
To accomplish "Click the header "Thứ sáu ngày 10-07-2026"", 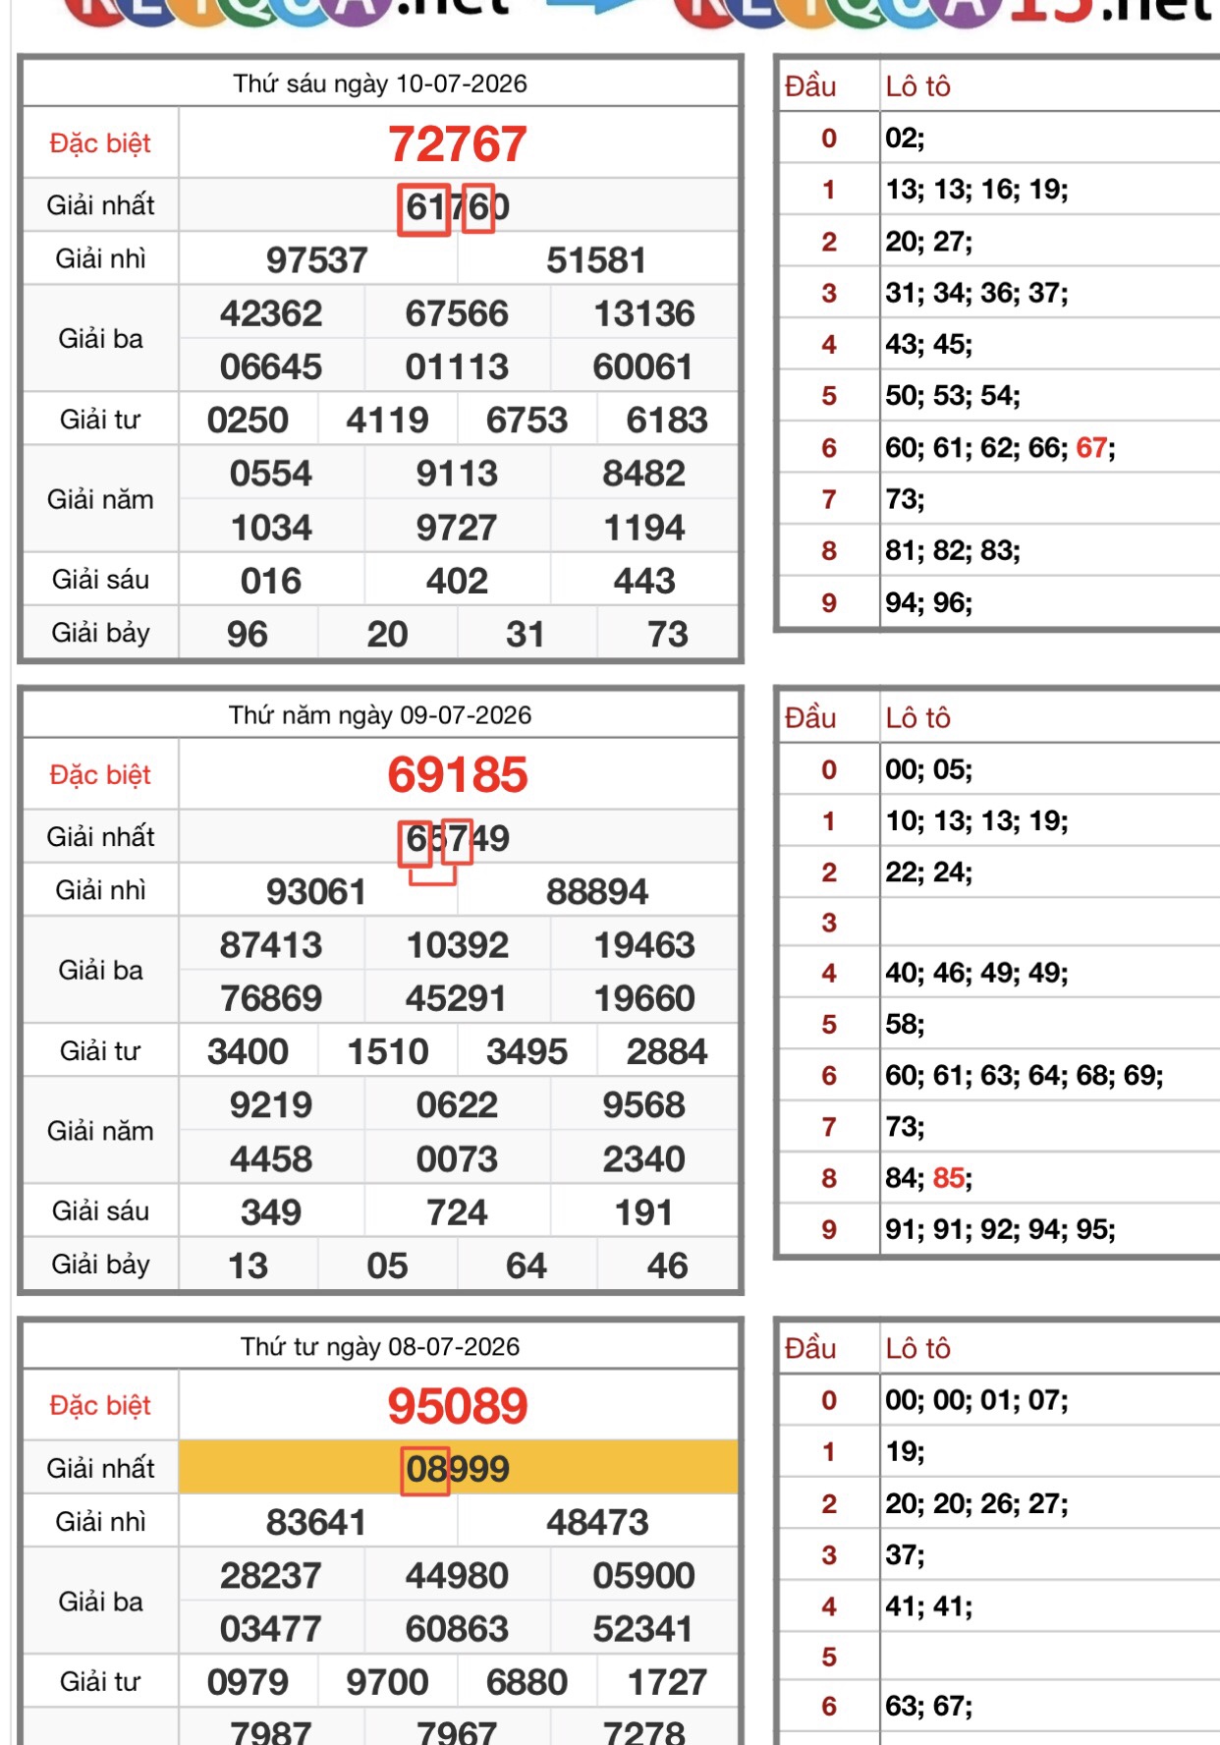I will coord(380,84).
